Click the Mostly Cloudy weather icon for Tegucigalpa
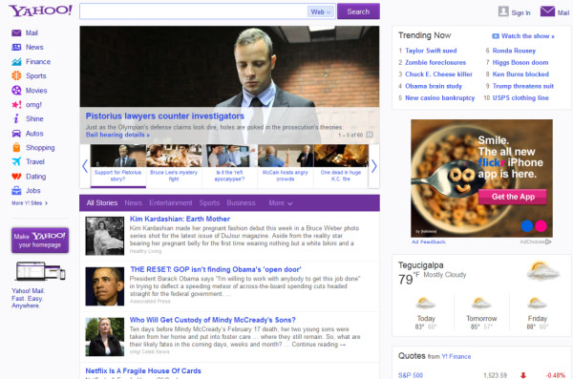This screenshot has height=379, width=573. (542, 271)
